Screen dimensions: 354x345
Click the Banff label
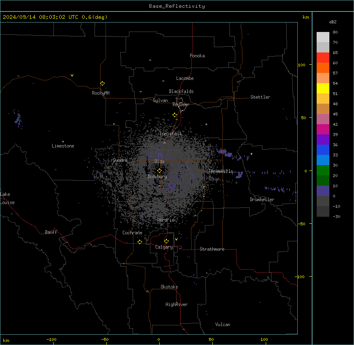(51, 232)
